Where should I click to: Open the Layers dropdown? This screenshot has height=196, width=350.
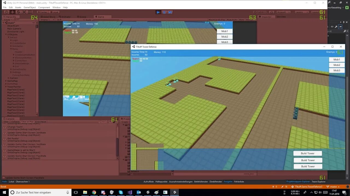click(x=301, y=12)
